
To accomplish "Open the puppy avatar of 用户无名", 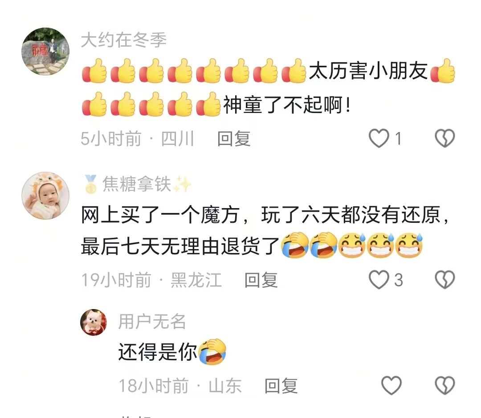I will coord(94,322).
